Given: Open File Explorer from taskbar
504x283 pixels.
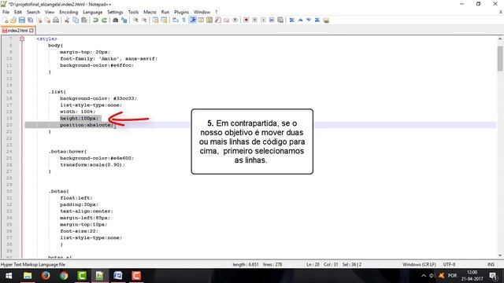Looking at the screenshot, I should [28, 276].
